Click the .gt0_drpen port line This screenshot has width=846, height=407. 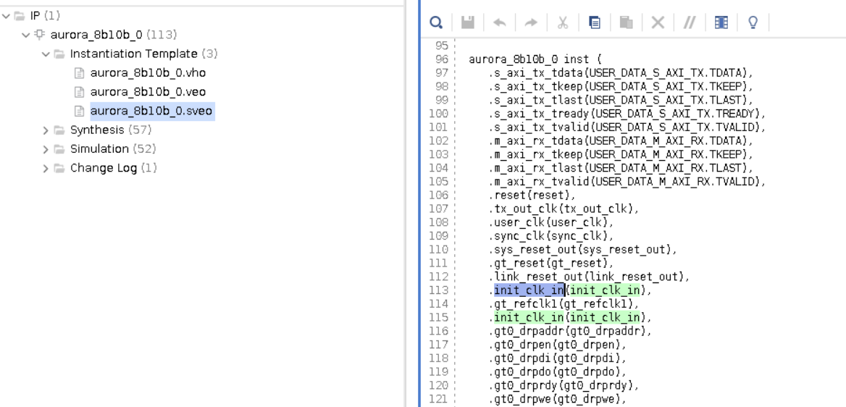pyautogui.click(x=558, y=345)
